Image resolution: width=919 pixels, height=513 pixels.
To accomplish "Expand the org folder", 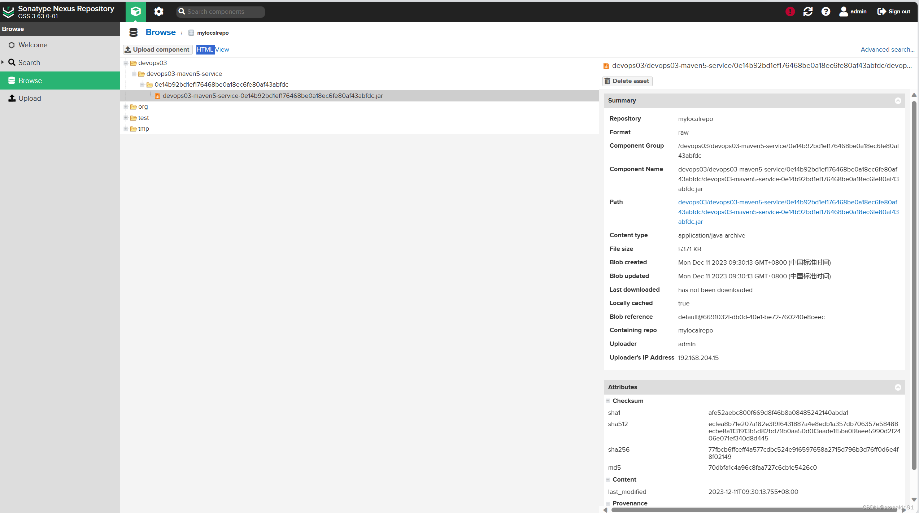I will [x=126, y=106].
